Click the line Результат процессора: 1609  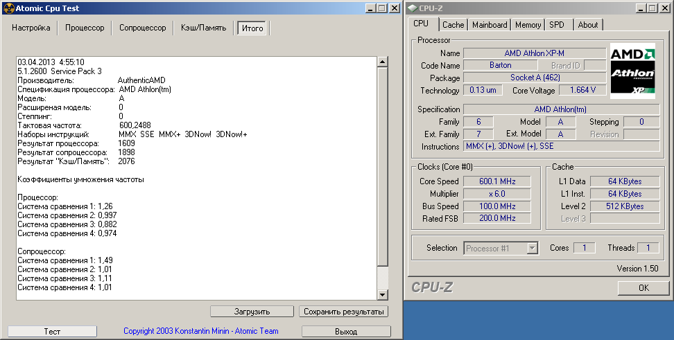pos(76,143)
